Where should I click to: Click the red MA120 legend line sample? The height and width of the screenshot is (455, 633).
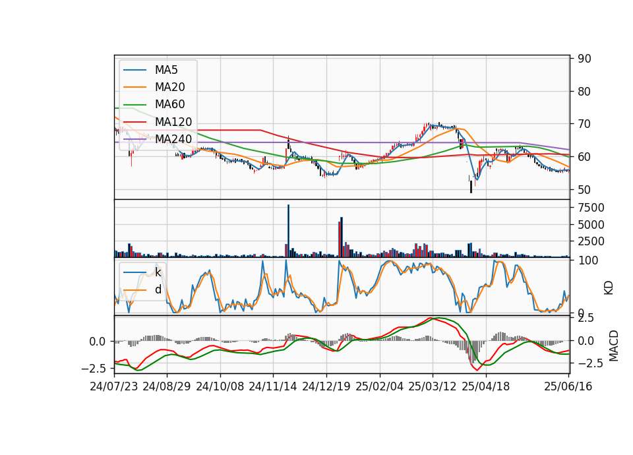135,122
